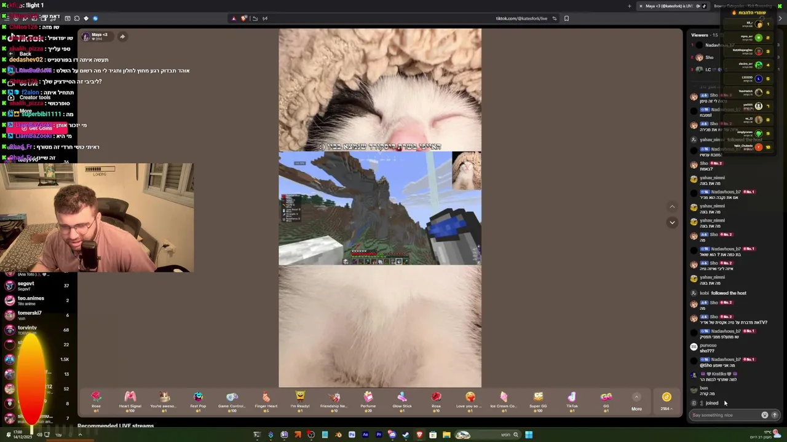Open Photoshop from the taskbar
The image size is (787, 442).
point(352,435)
